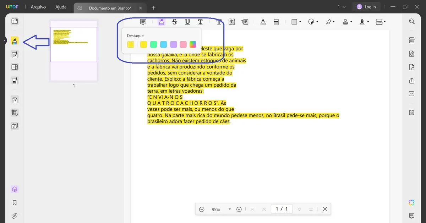
Task: Select the Text Box tool
Action: point(232,22)
